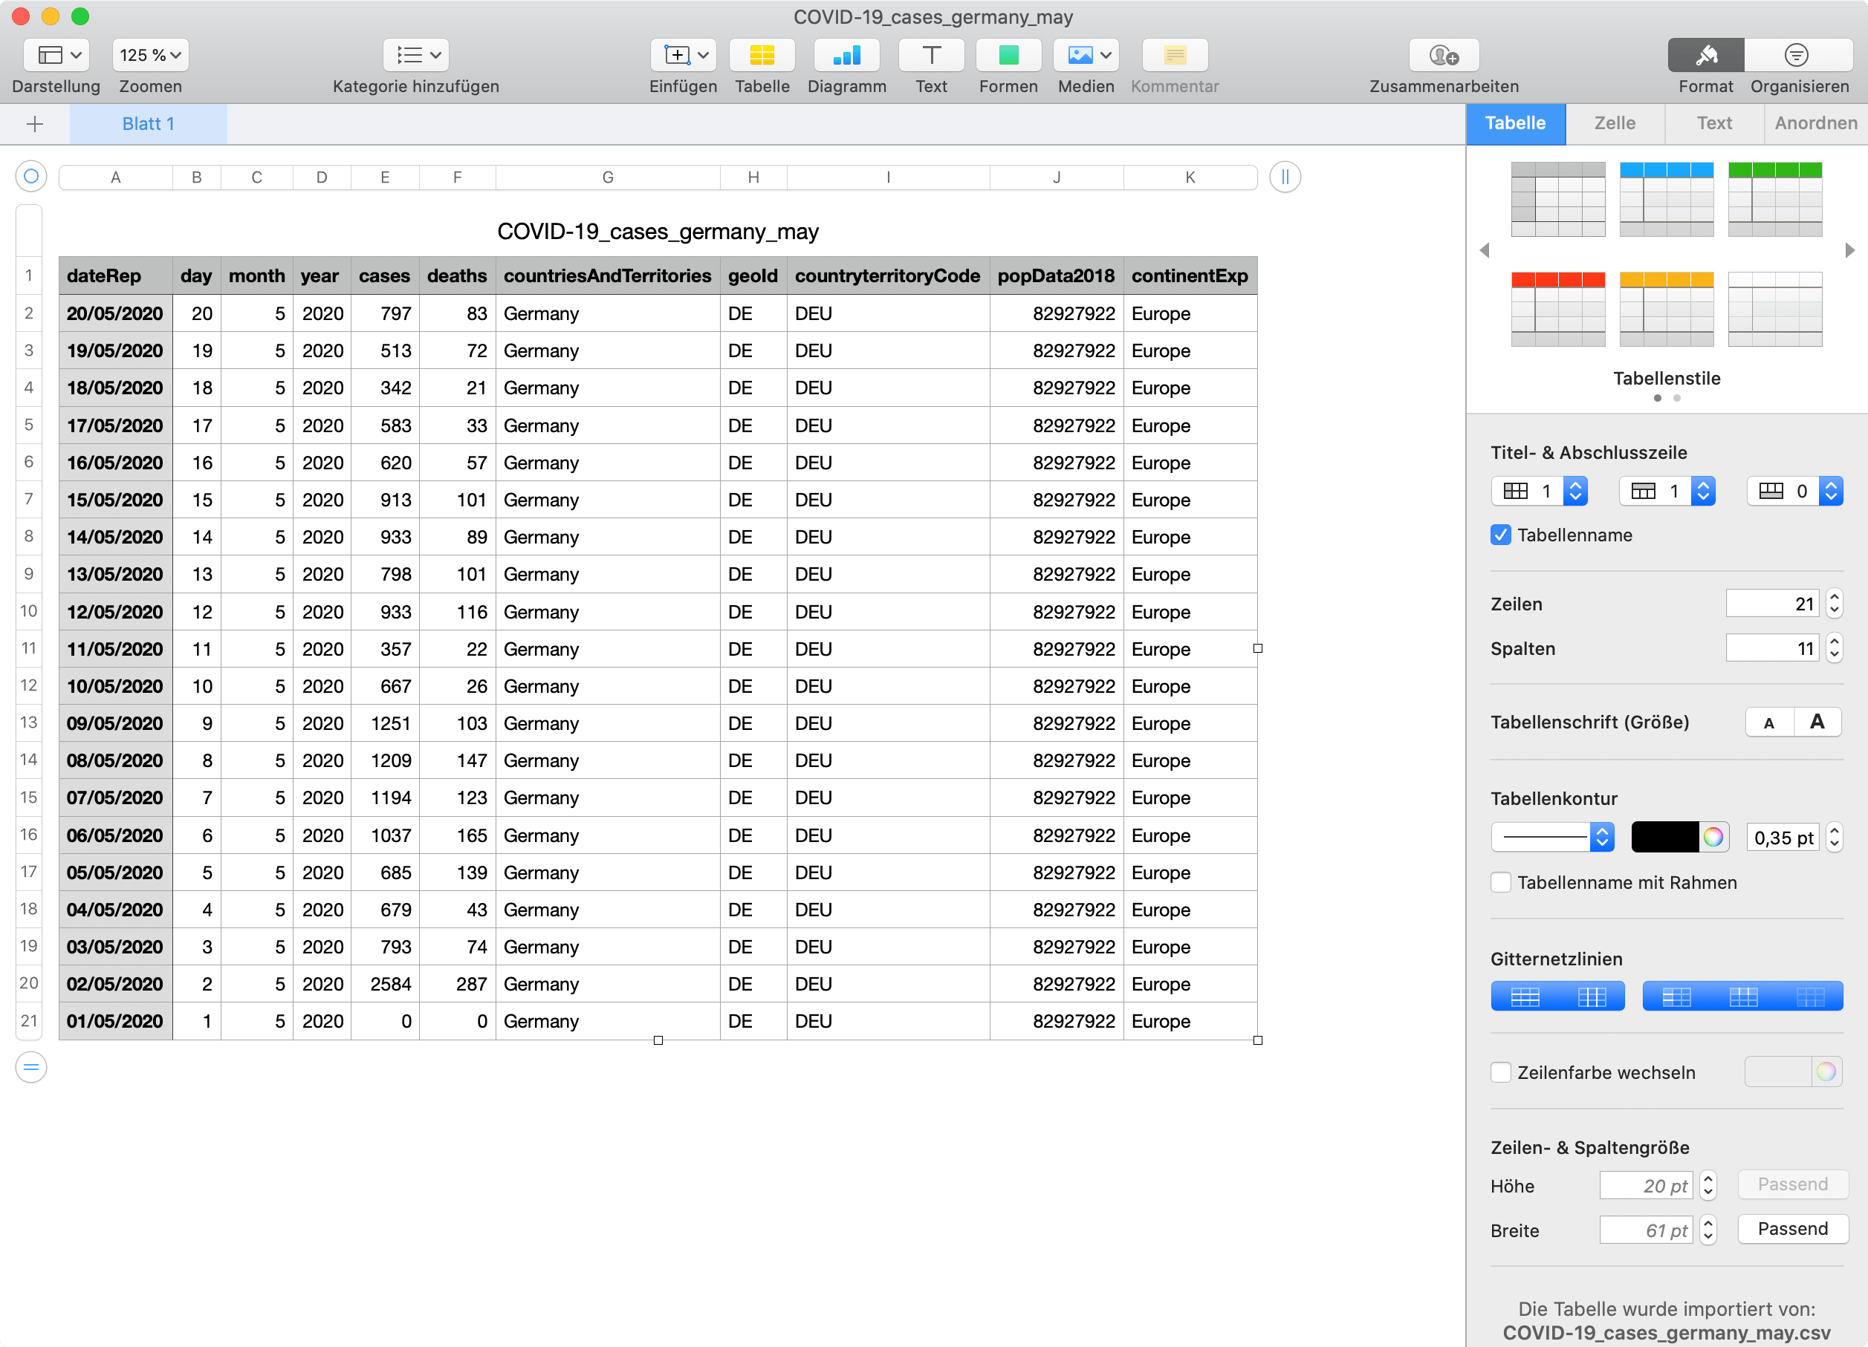Add a new sheet with plus icon
1868x1347 pixels.
pyautogui.click(x=35, y=124)
